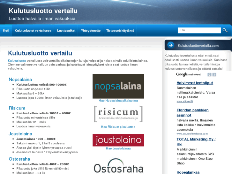Open Kulutusluotot vertailussa menu item
The width and height of the screenshot is (232, 174).
[33, 31]
